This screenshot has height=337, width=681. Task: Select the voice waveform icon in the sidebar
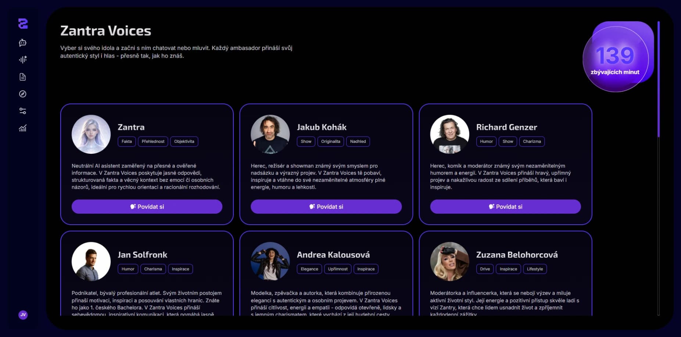[x=23, y=59]
